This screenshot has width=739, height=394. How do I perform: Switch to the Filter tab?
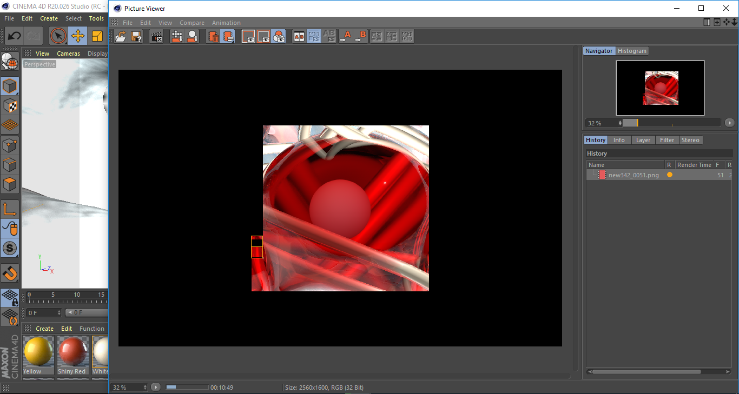click(667, 140)
